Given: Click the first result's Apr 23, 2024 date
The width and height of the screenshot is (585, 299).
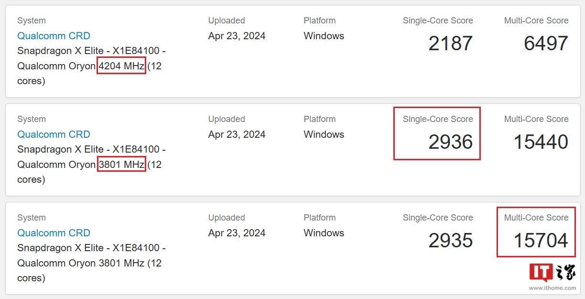Looking at the screenshot, I should pyautogui.click(x=237, y=36).
